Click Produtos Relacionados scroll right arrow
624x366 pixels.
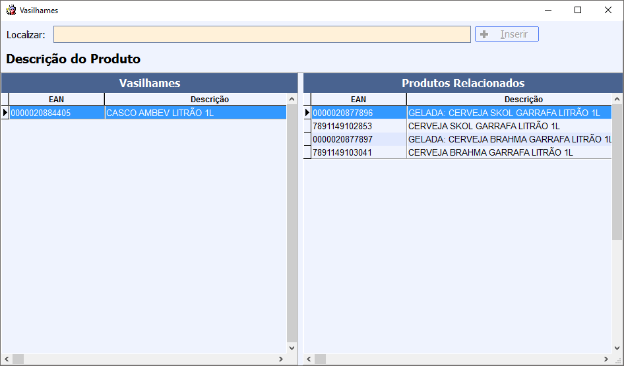point(606,359)
